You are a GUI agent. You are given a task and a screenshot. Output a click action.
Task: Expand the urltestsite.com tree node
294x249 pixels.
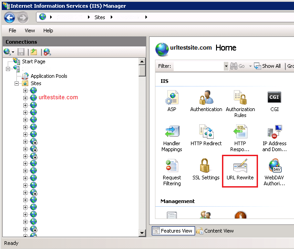click(26, 97)
